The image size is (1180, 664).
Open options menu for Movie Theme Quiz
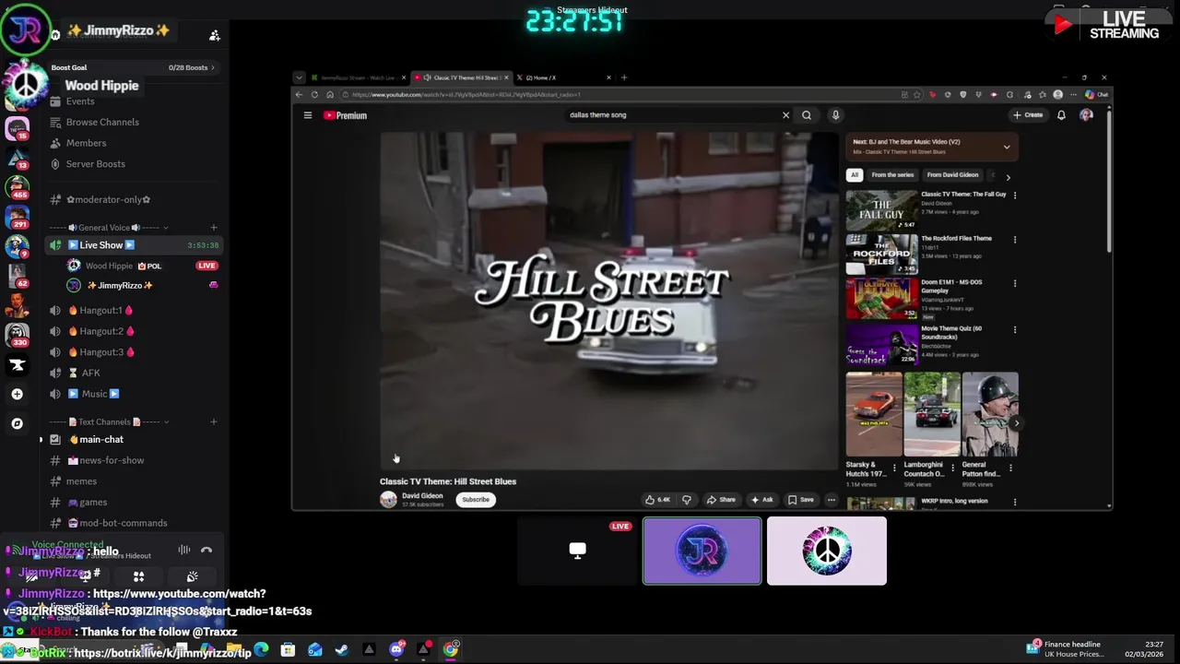[x=1015, y=329]
